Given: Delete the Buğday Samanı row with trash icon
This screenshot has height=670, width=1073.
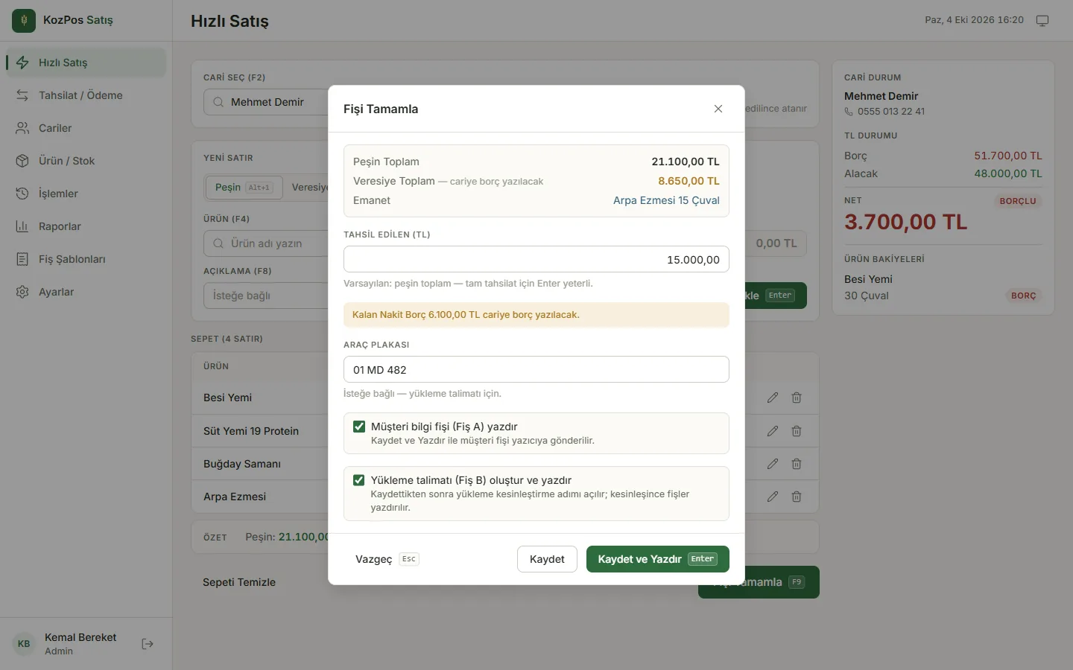Looking at the screenshot, I should coord(797,464).
